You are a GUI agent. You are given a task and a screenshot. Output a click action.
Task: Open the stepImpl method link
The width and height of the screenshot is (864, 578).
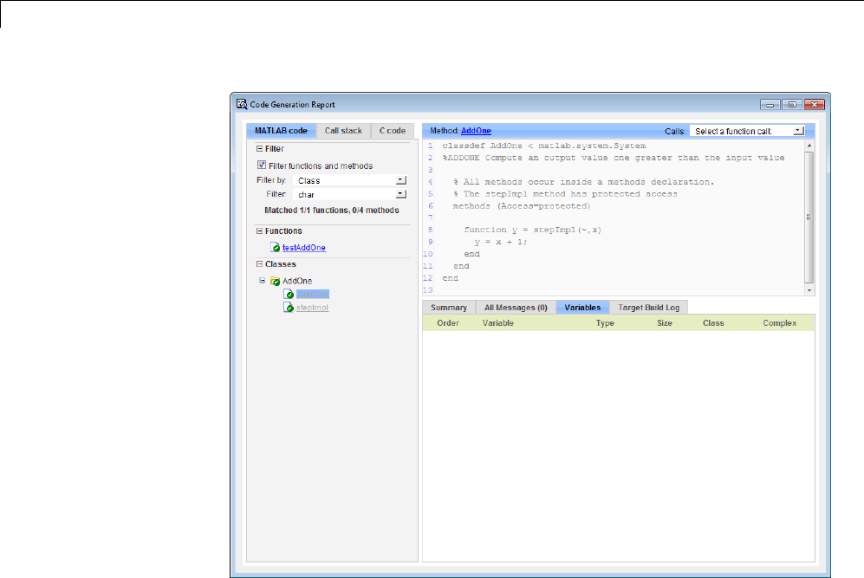(x=313, y=308)
